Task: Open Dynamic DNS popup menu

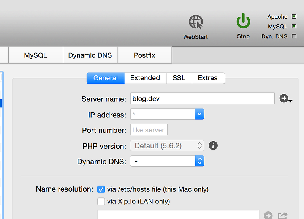Action: [x=167, y=161]
